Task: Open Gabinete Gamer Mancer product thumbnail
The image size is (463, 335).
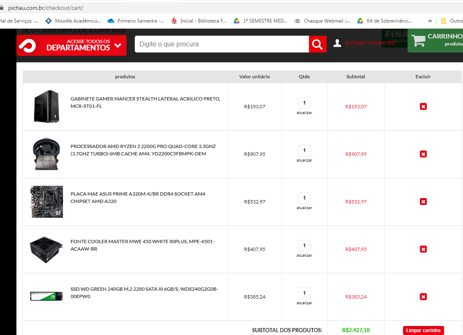Action: (x=47, y=106)
